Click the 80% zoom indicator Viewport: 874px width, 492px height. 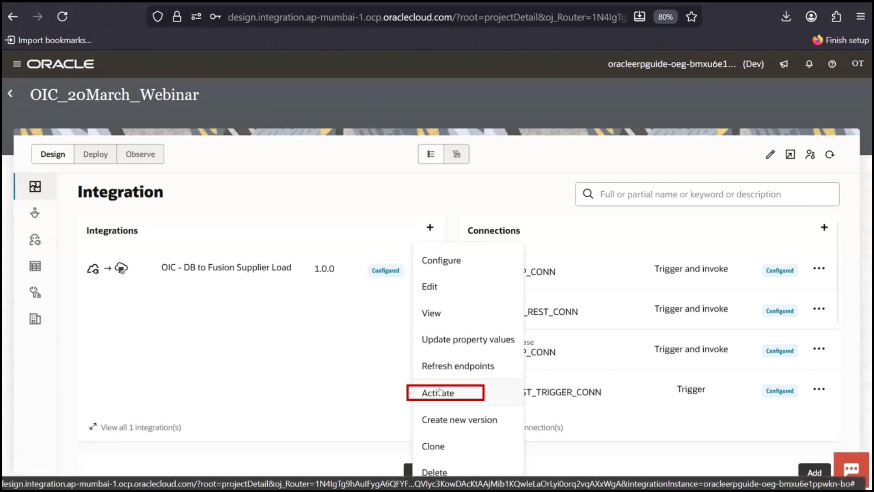665,17
